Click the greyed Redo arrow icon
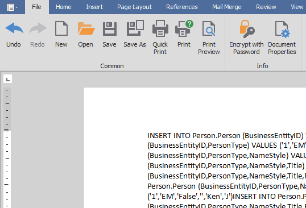This screenshot has height=208, width=306. 38,28
